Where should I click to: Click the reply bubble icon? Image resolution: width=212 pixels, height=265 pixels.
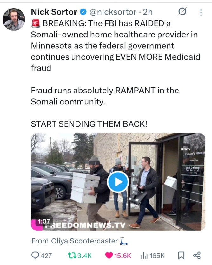[35, 256]
